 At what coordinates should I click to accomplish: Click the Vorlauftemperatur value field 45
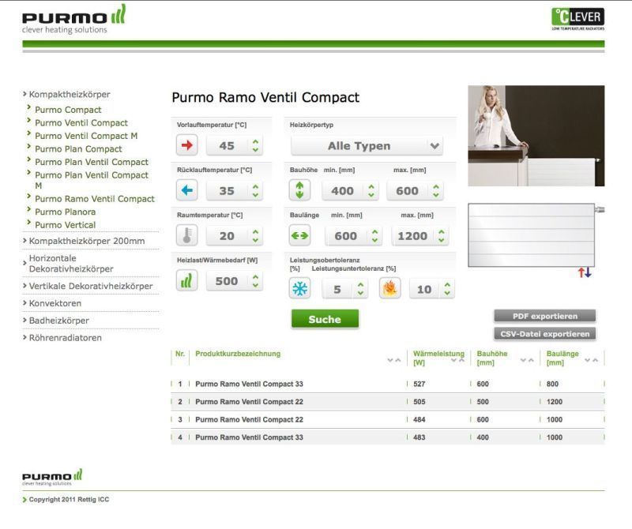coord(234,146)
